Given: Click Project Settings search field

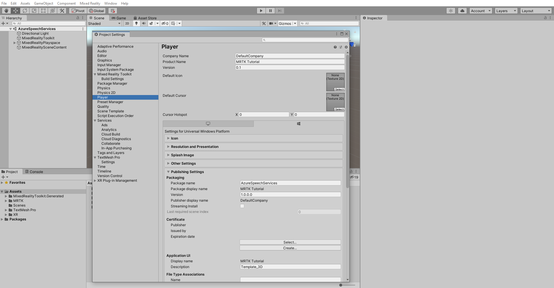Looking at the screenshot, I should point(305,40).
